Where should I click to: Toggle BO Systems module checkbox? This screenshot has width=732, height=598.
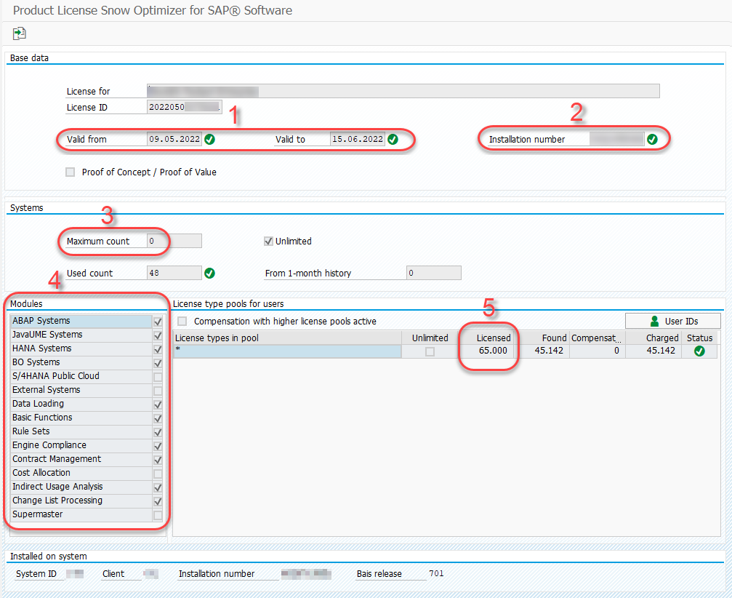(158, 363)
